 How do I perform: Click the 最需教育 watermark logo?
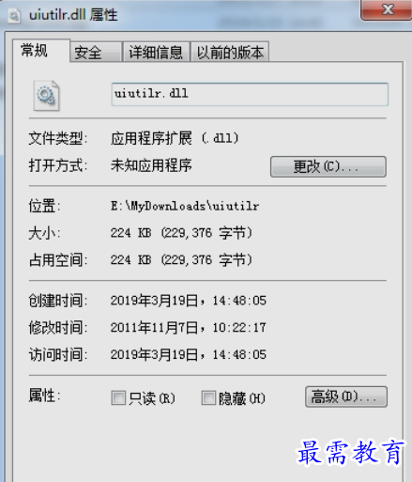(x=350, y=452)
